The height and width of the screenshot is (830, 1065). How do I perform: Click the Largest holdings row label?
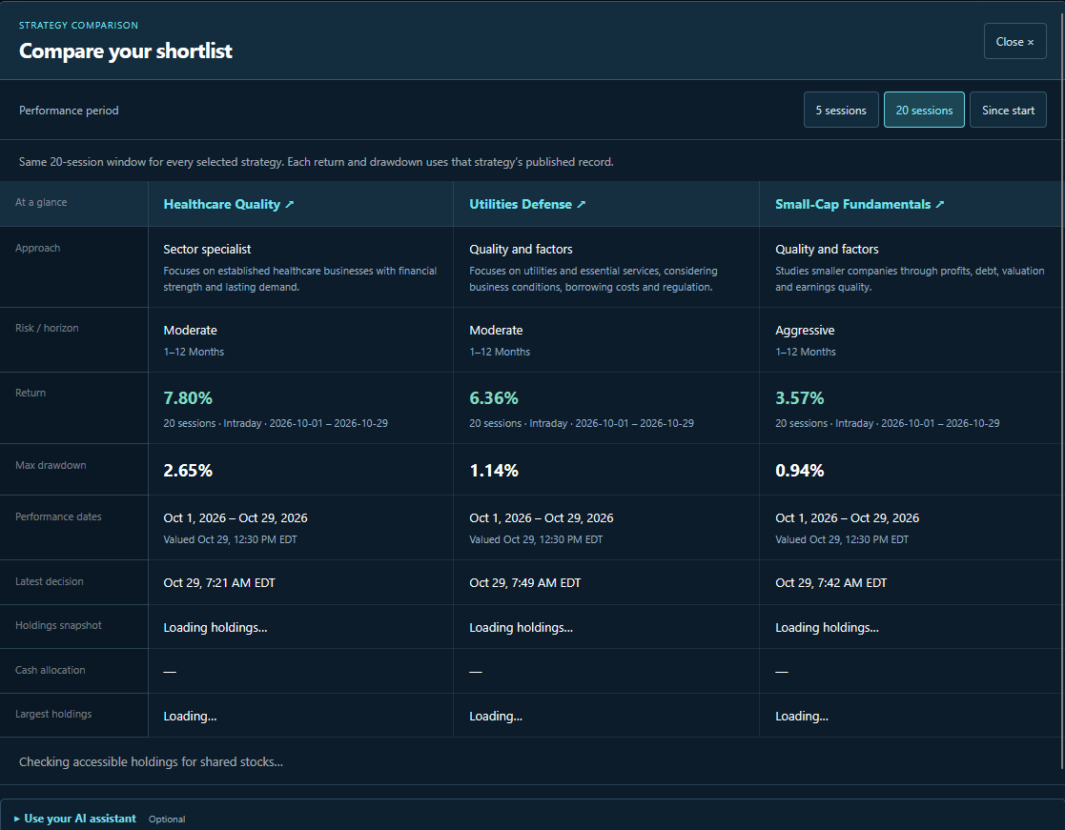(x=53, y=714)
